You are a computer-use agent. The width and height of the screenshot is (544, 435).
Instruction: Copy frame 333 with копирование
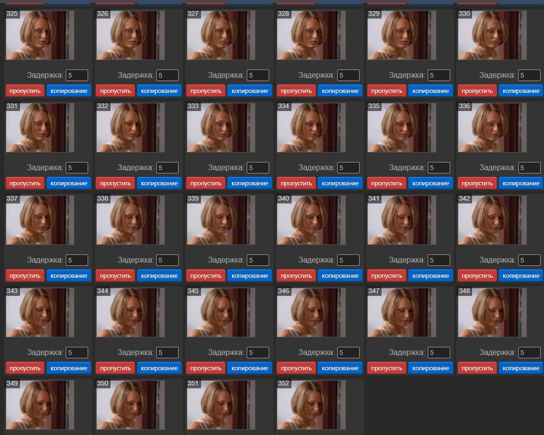pyautogui.click(x=250, y=183)
